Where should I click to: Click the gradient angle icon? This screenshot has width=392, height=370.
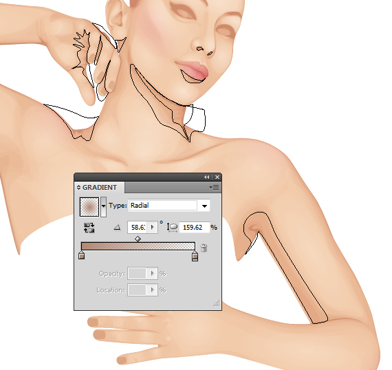[117, 228]
